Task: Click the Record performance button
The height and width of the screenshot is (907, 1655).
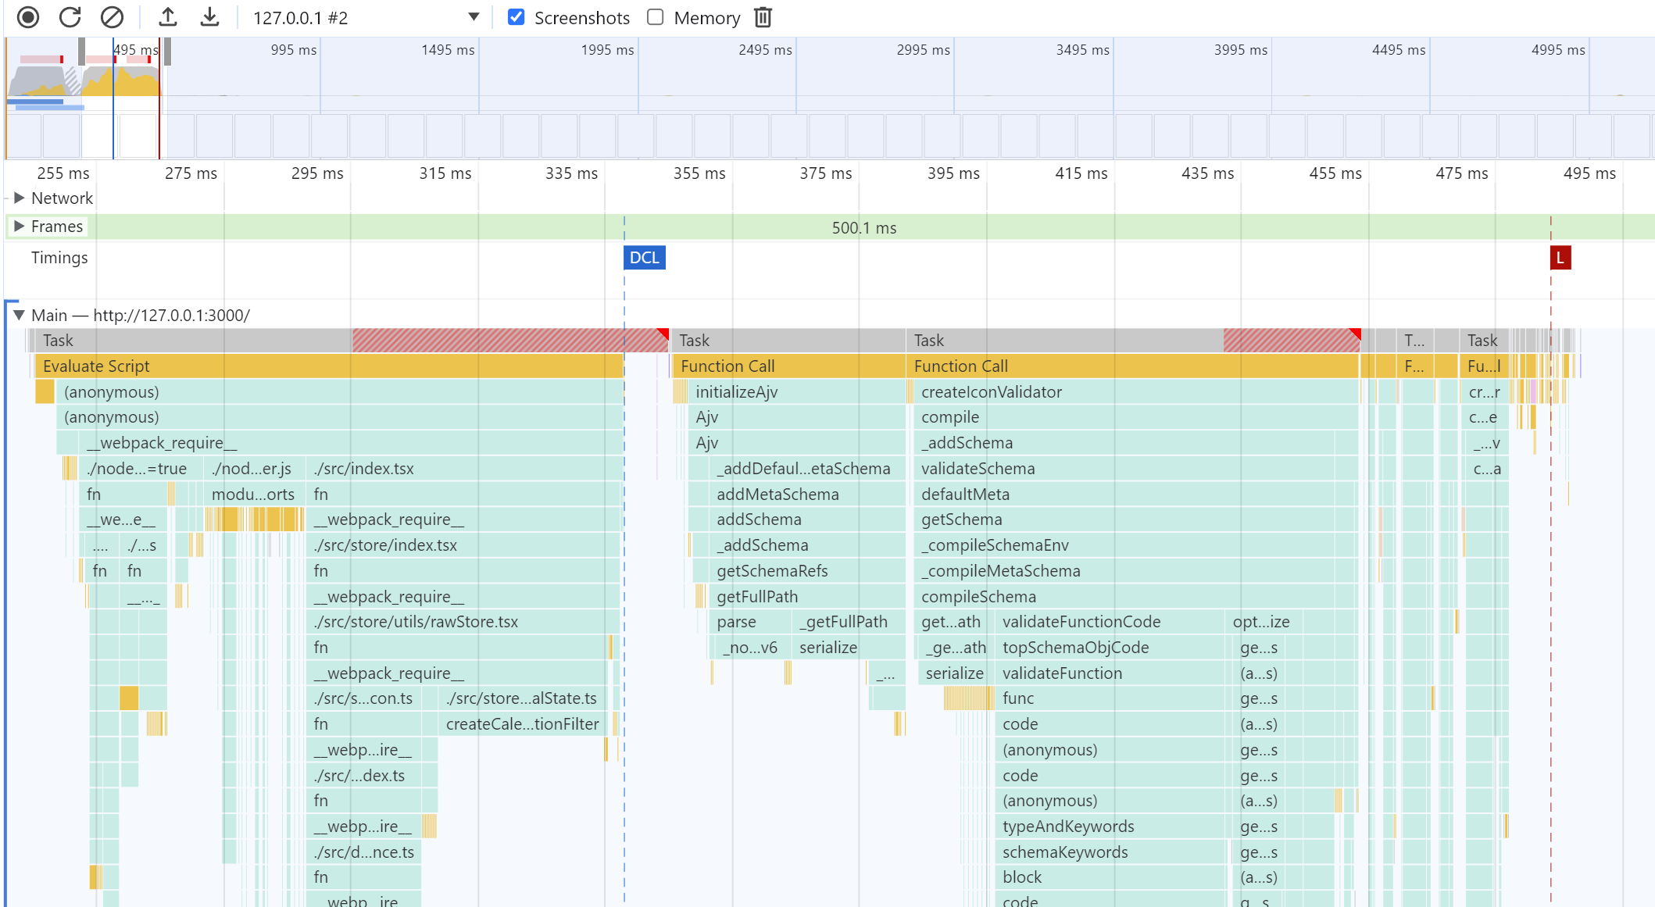Action: coord(28,17)
